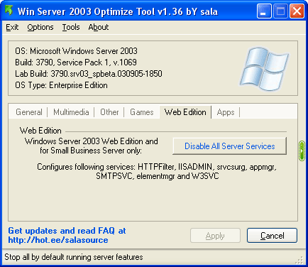The width and height of the screenshot is (308, 267).
Task: Click the status bar resize grip
Action: [x=300, y=260]
